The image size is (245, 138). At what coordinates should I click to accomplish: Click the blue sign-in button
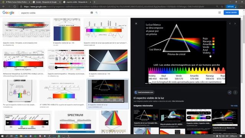pyautogui.click(x=231, y=12)
